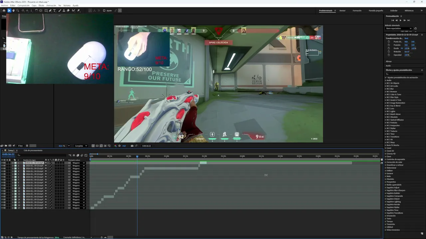Screen dimensions: 426x239
Task: Create a new folder in the Project panel
Action: (x=6, y=146)
